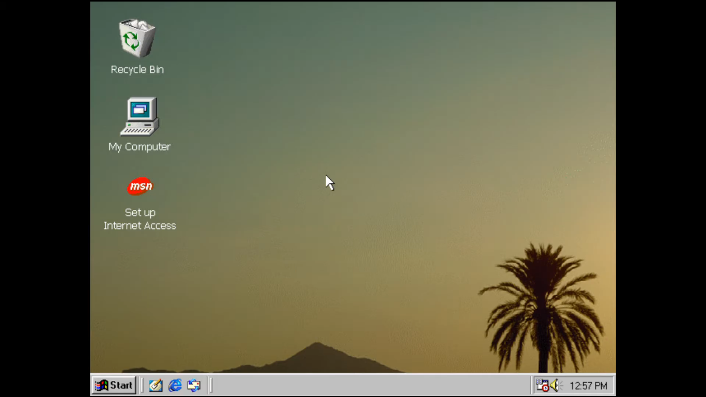
Task: Click the Show Desktop Quick Launch icon
Action: coord(156,385)
